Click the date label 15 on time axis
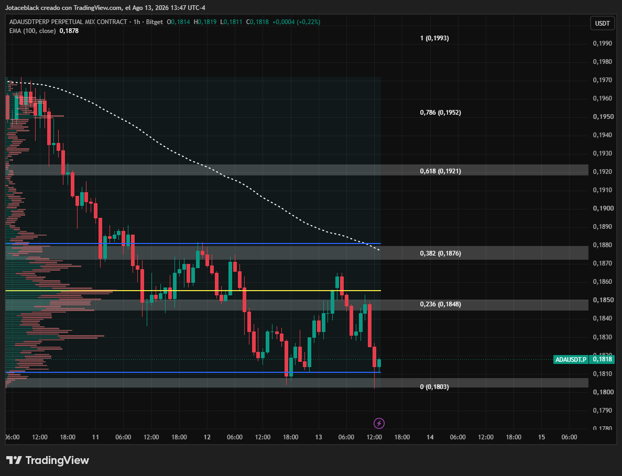622x476 pixels. (x=541, y=437)
